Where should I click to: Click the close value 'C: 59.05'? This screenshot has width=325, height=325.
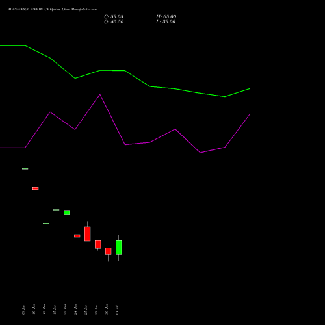(114, 17)
